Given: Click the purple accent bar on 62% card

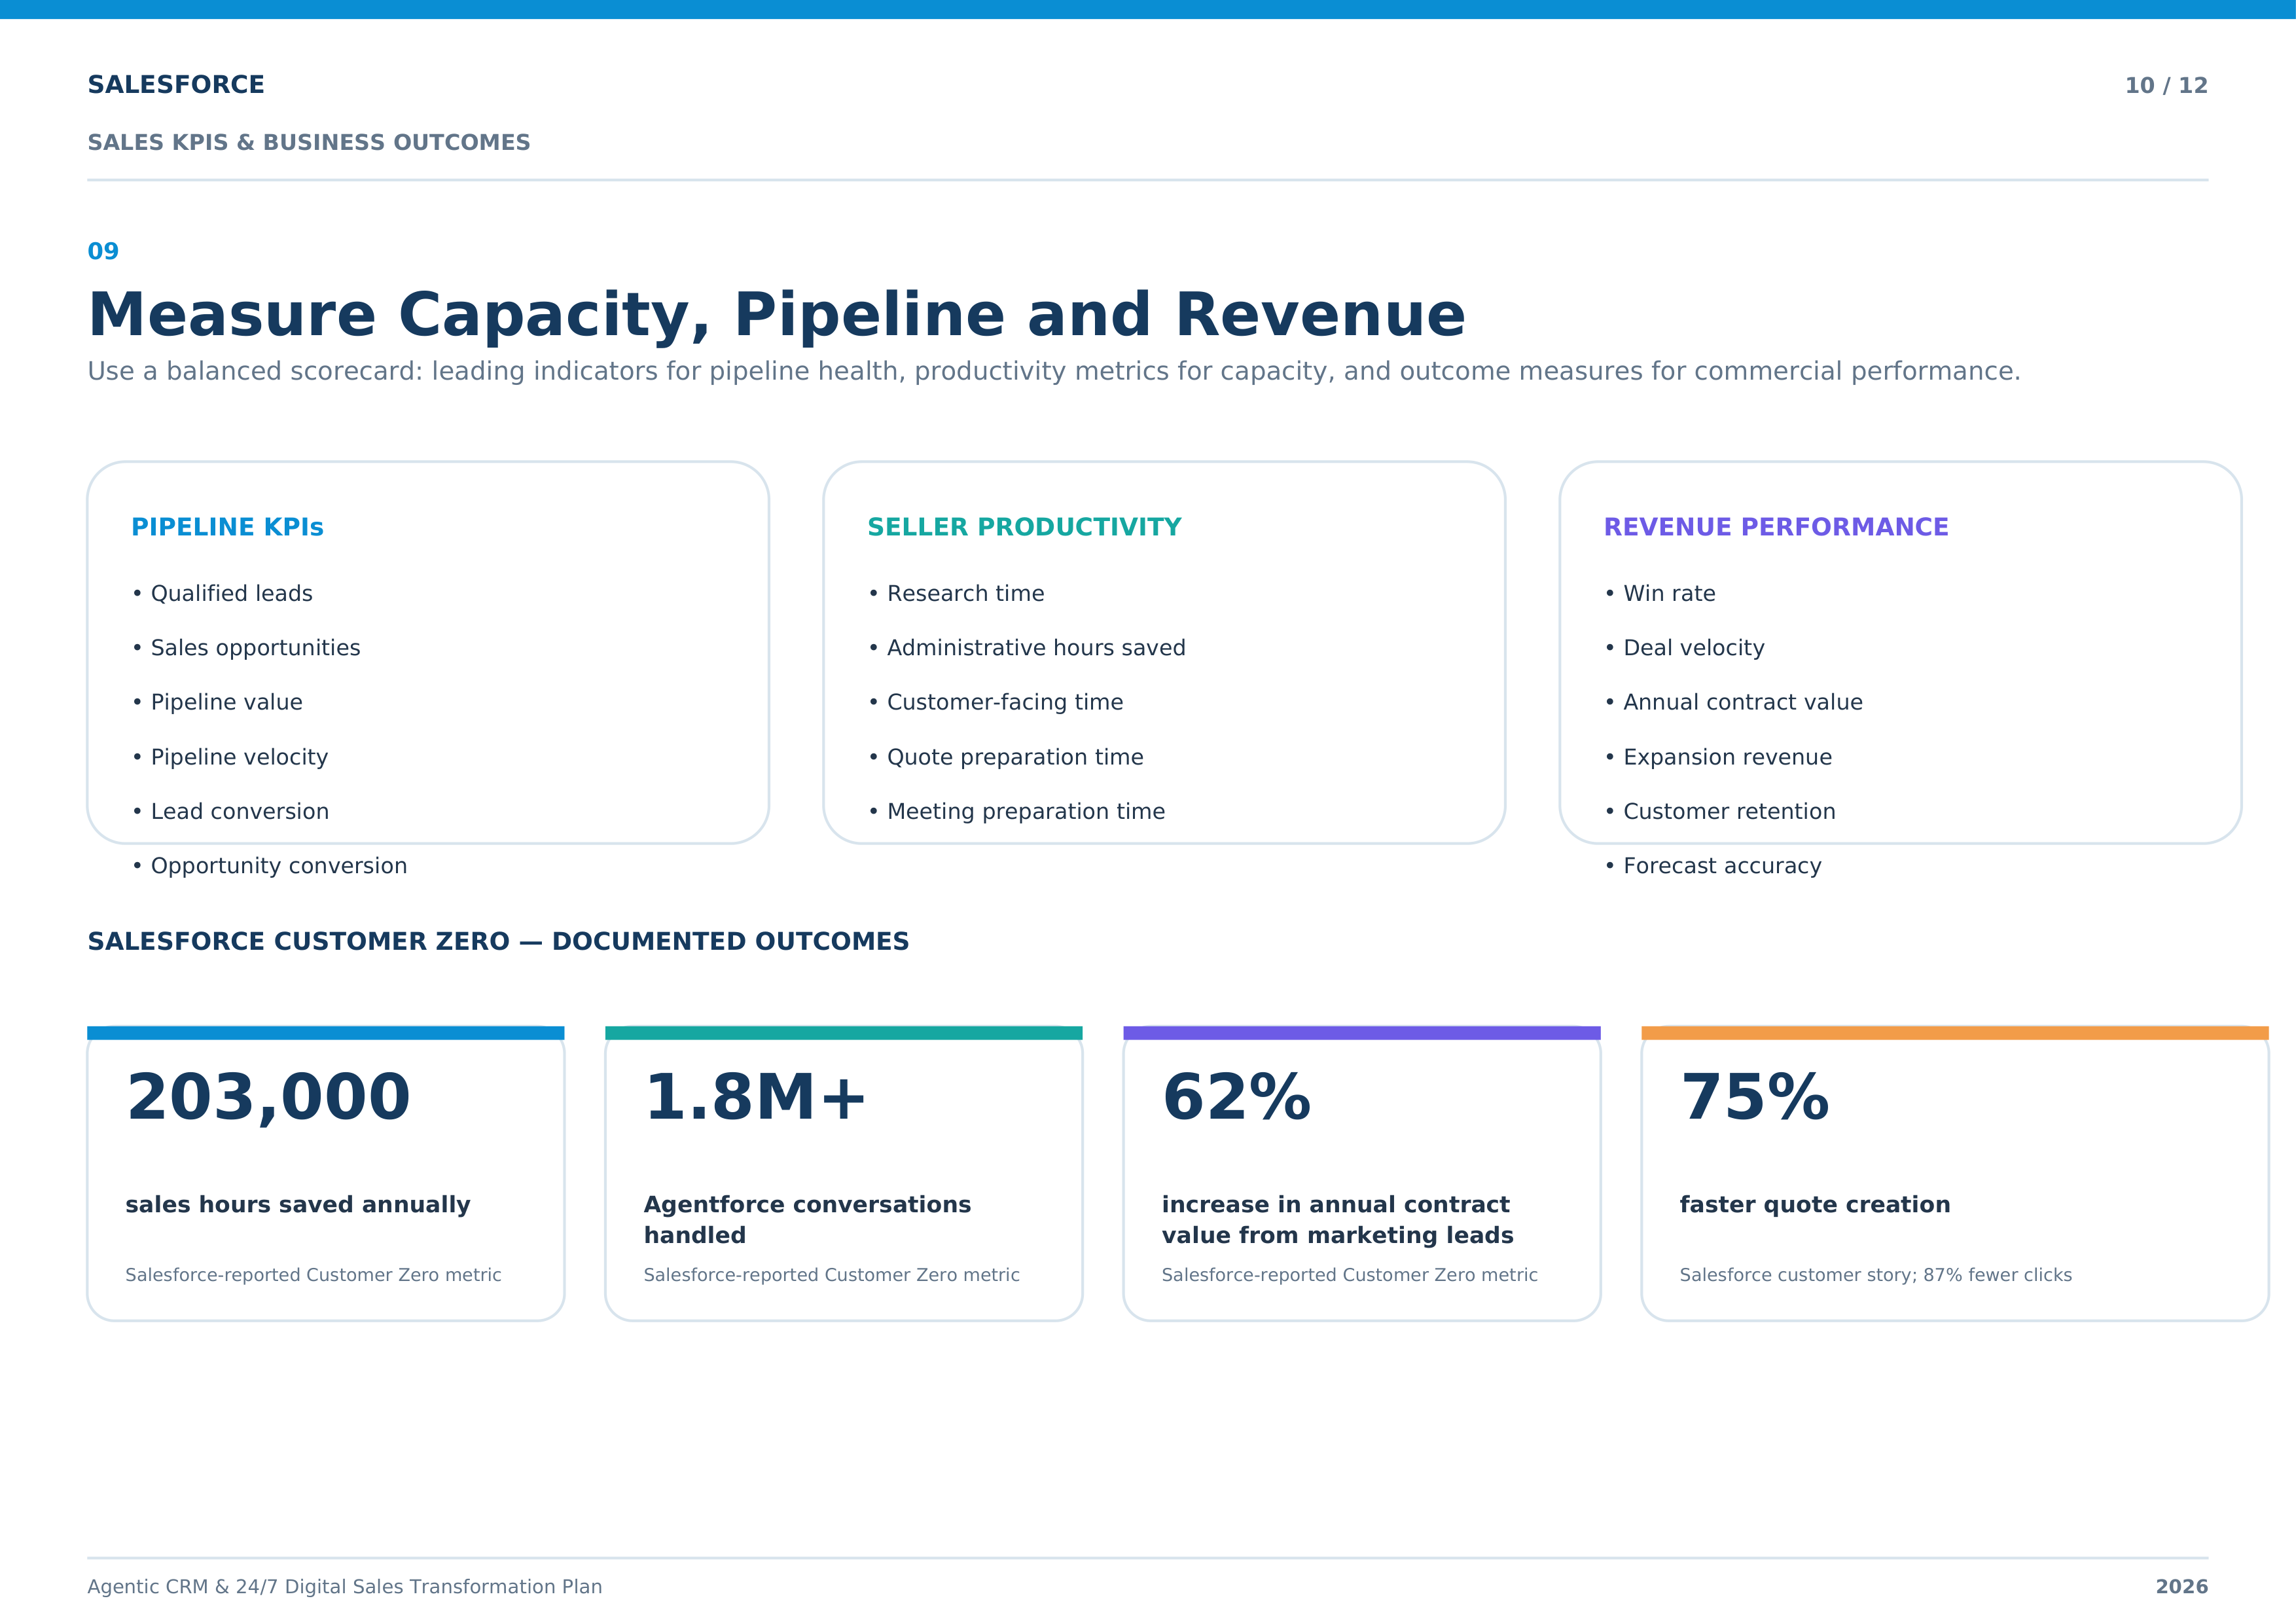Looking at the screenshot, I should click(1362, 1033).
